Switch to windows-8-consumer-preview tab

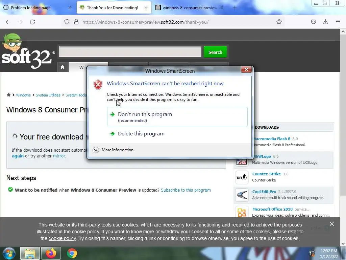click(x=190, y=7)
